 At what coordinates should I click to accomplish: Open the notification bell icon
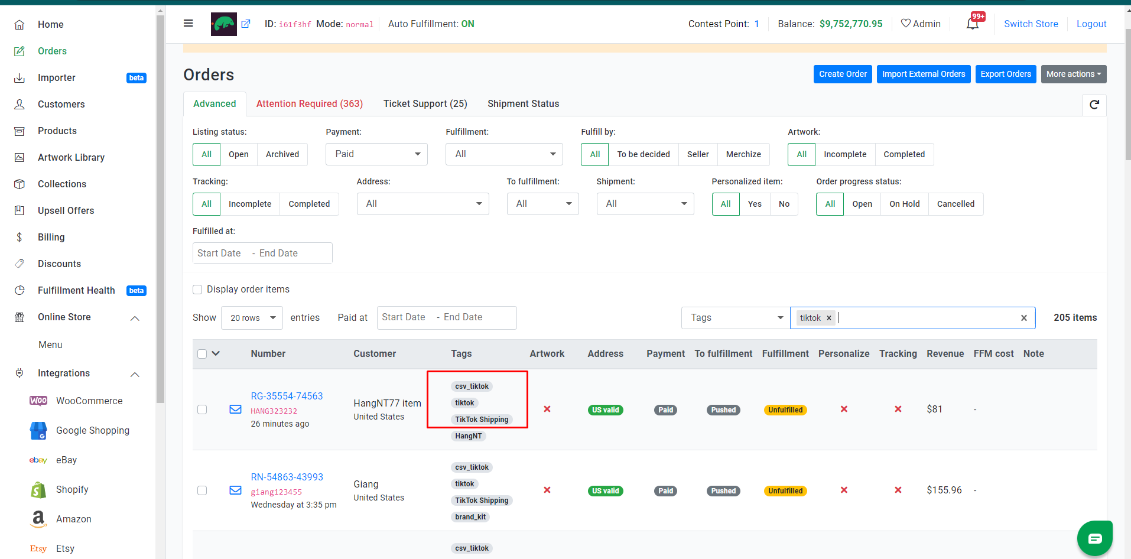pyautogui.click(x=973, y=24)
